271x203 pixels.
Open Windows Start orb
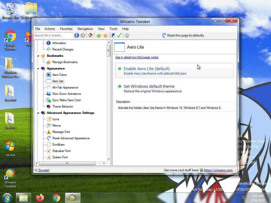point(7,198)
